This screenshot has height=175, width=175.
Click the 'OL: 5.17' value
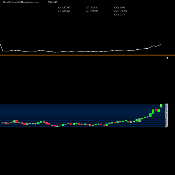[120, 14]
